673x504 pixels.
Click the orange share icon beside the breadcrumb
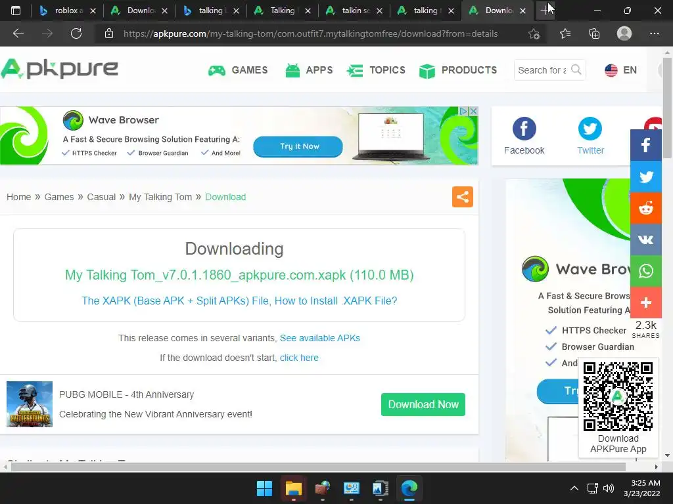[x=462, y=197]
